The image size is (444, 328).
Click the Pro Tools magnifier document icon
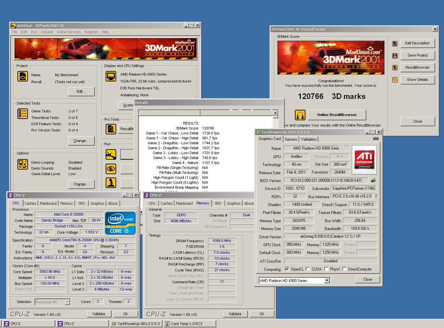[111, 129]
